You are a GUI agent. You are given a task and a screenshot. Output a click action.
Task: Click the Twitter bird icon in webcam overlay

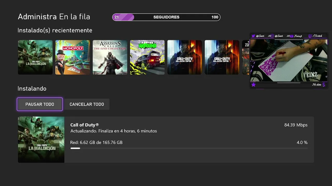click(253, 36)
